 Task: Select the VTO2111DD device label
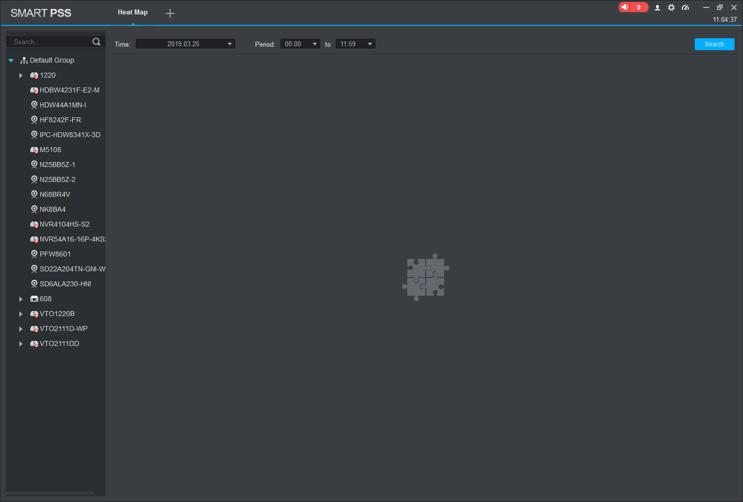(59, 343)
